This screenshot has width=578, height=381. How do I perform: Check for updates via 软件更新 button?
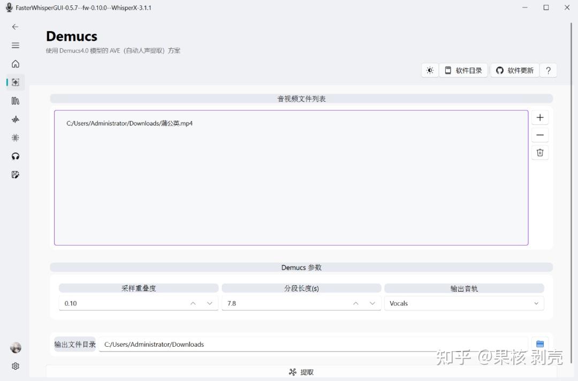tap(514, 70)
